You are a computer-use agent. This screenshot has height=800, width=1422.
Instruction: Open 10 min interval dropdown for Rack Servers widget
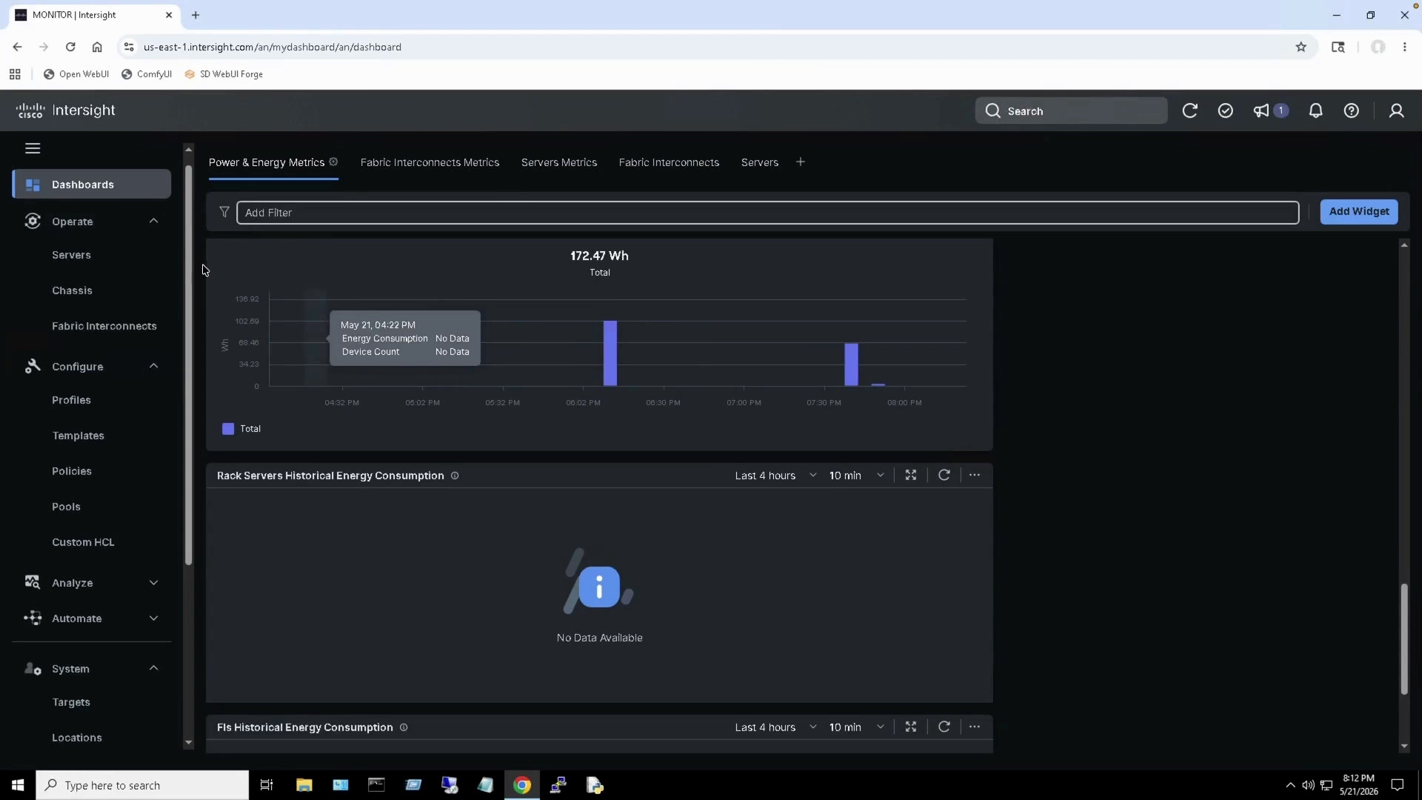(x=856, y=476)
